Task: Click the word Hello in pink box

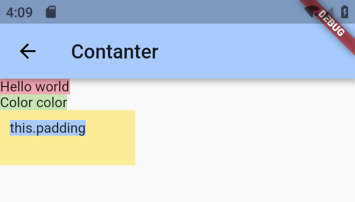Action: click(x=15, y=87)
